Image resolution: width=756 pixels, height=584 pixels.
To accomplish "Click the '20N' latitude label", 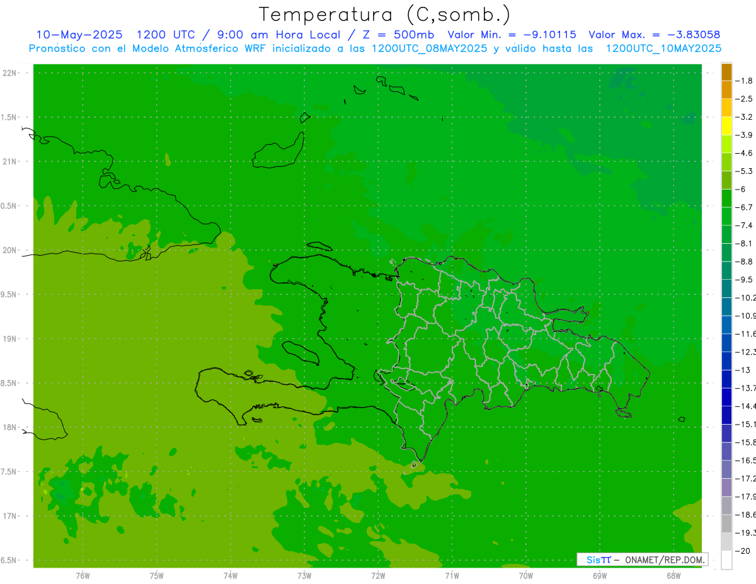I will click(9, 250).
